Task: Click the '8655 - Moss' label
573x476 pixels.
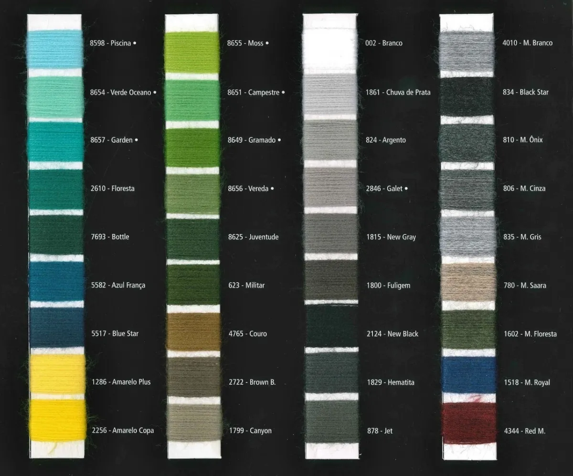Action: click(x=245, y=43)
